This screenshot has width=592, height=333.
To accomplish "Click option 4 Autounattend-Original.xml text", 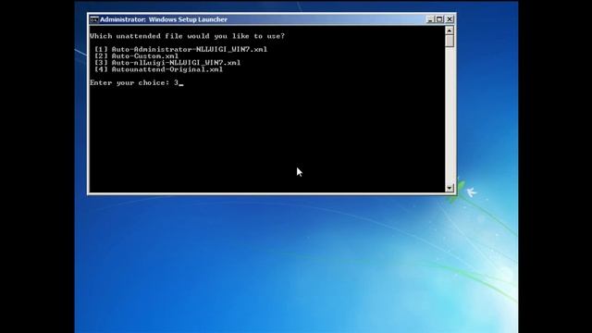I will [x=158, y=70].
